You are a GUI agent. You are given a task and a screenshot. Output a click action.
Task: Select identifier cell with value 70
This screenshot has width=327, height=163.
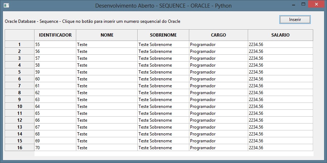point(55,148)
